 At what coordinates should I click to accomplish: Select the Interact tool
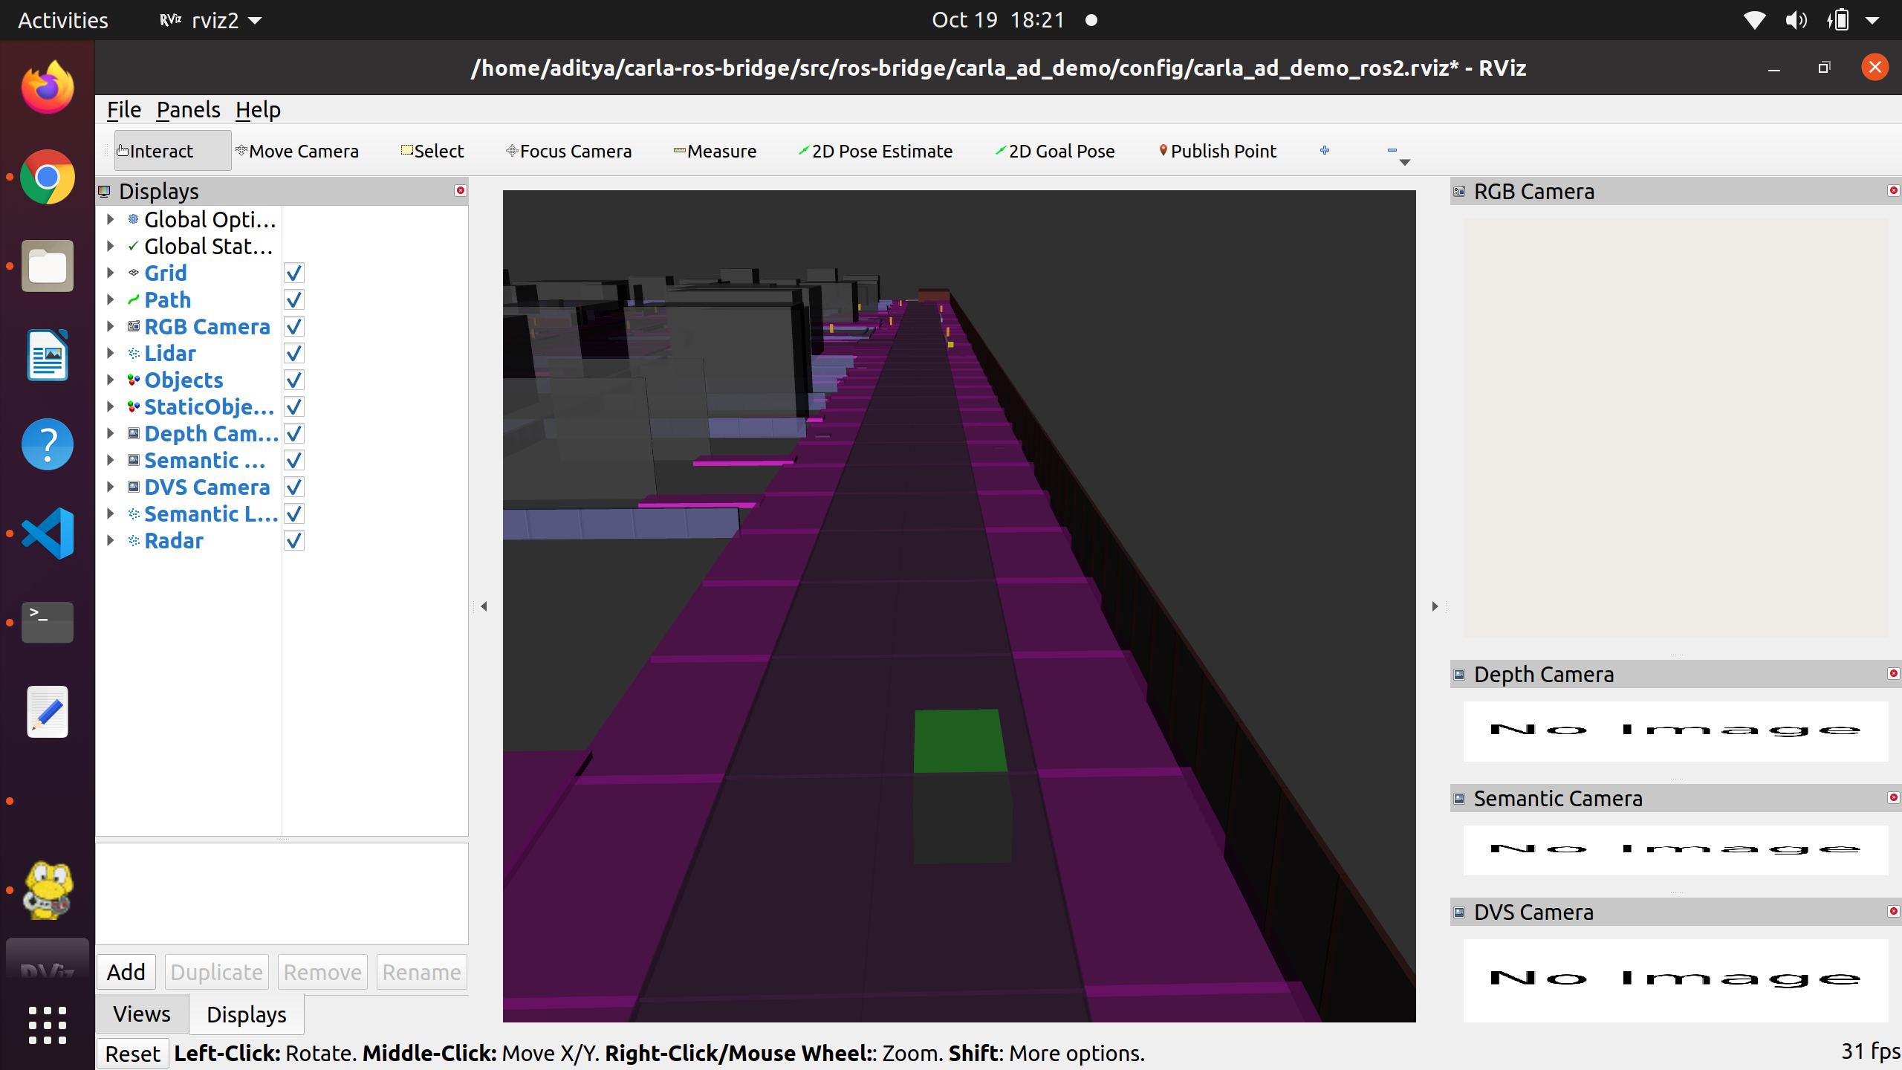pos(172,151)
